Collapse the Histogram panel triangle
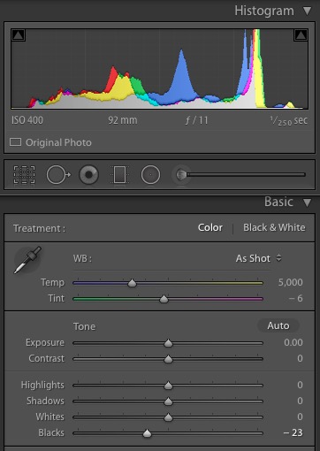The image size is (320, 451). pyautogui.click(x=308, y=11)
